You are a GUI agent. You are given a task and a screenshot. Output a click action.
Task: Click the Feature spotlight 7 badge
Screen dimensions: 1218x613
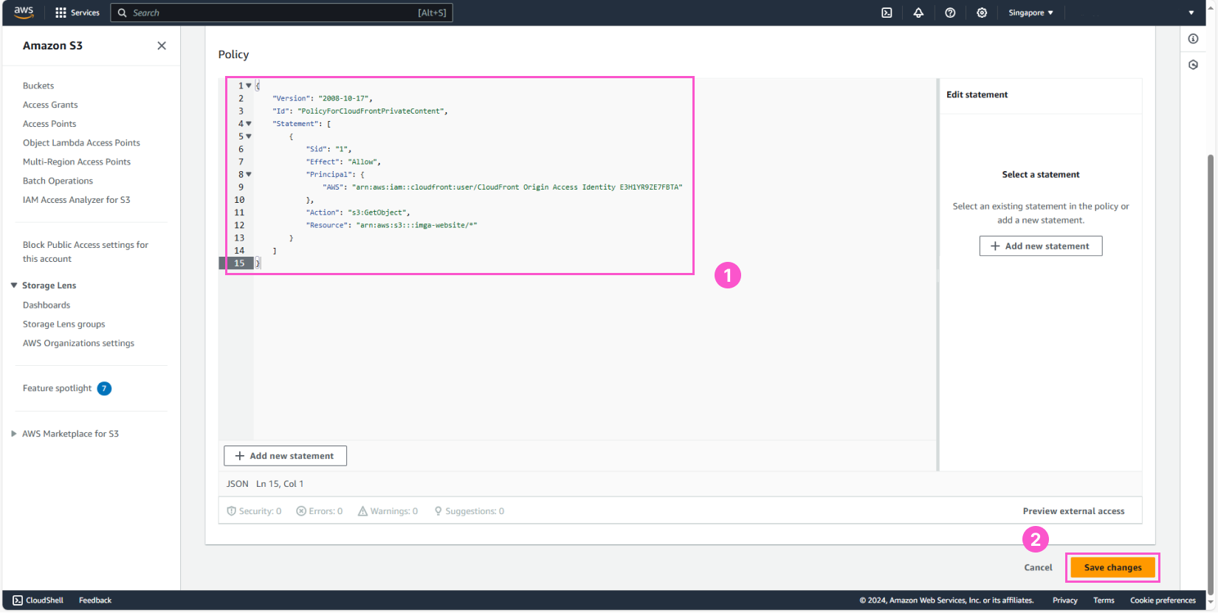pos(104,389)
